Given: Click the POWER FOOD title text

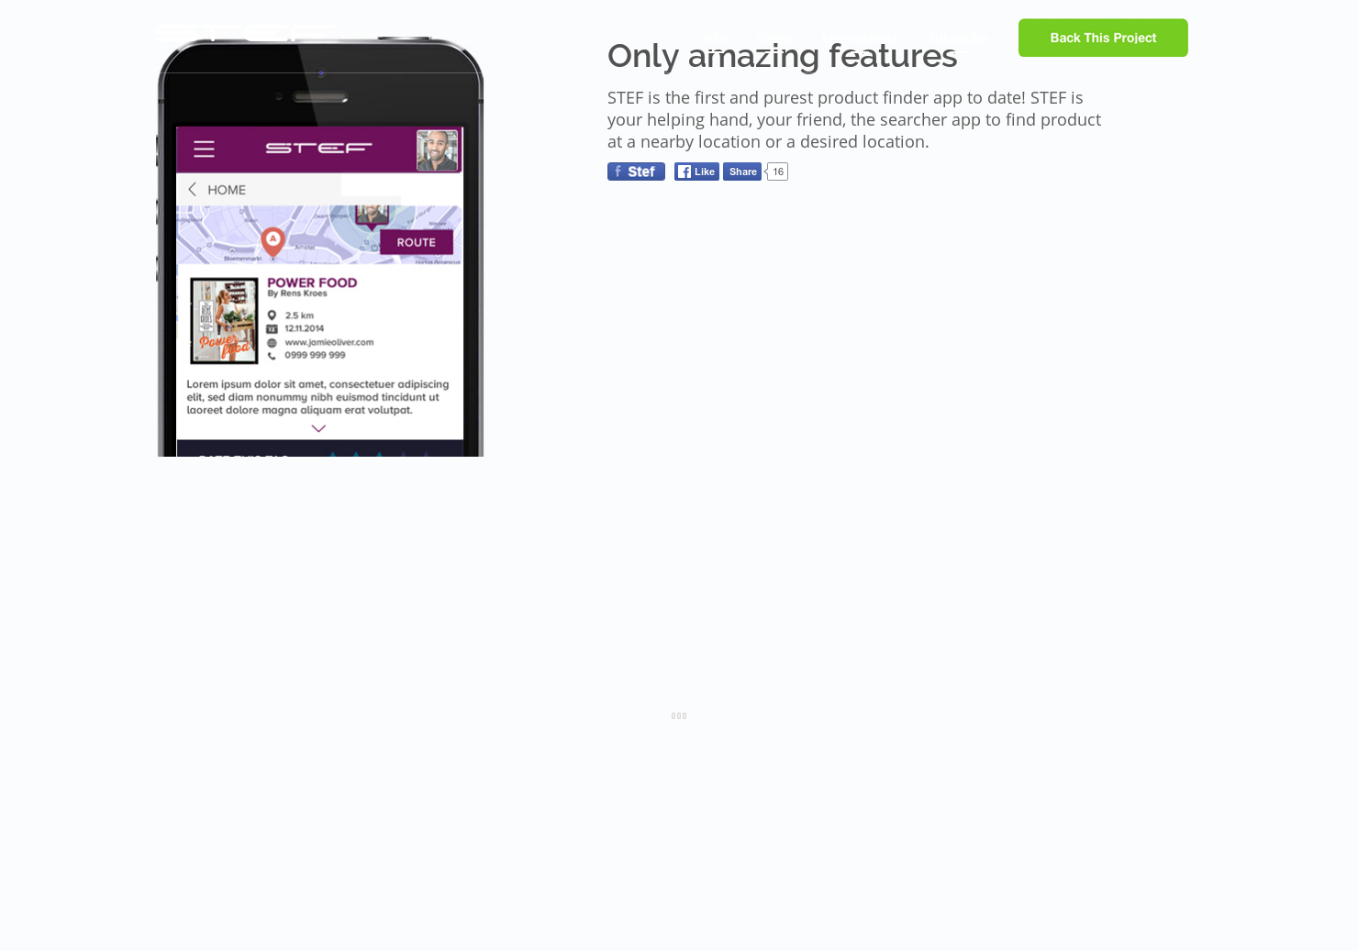Looking at the screenshot, I should point(312,282).
